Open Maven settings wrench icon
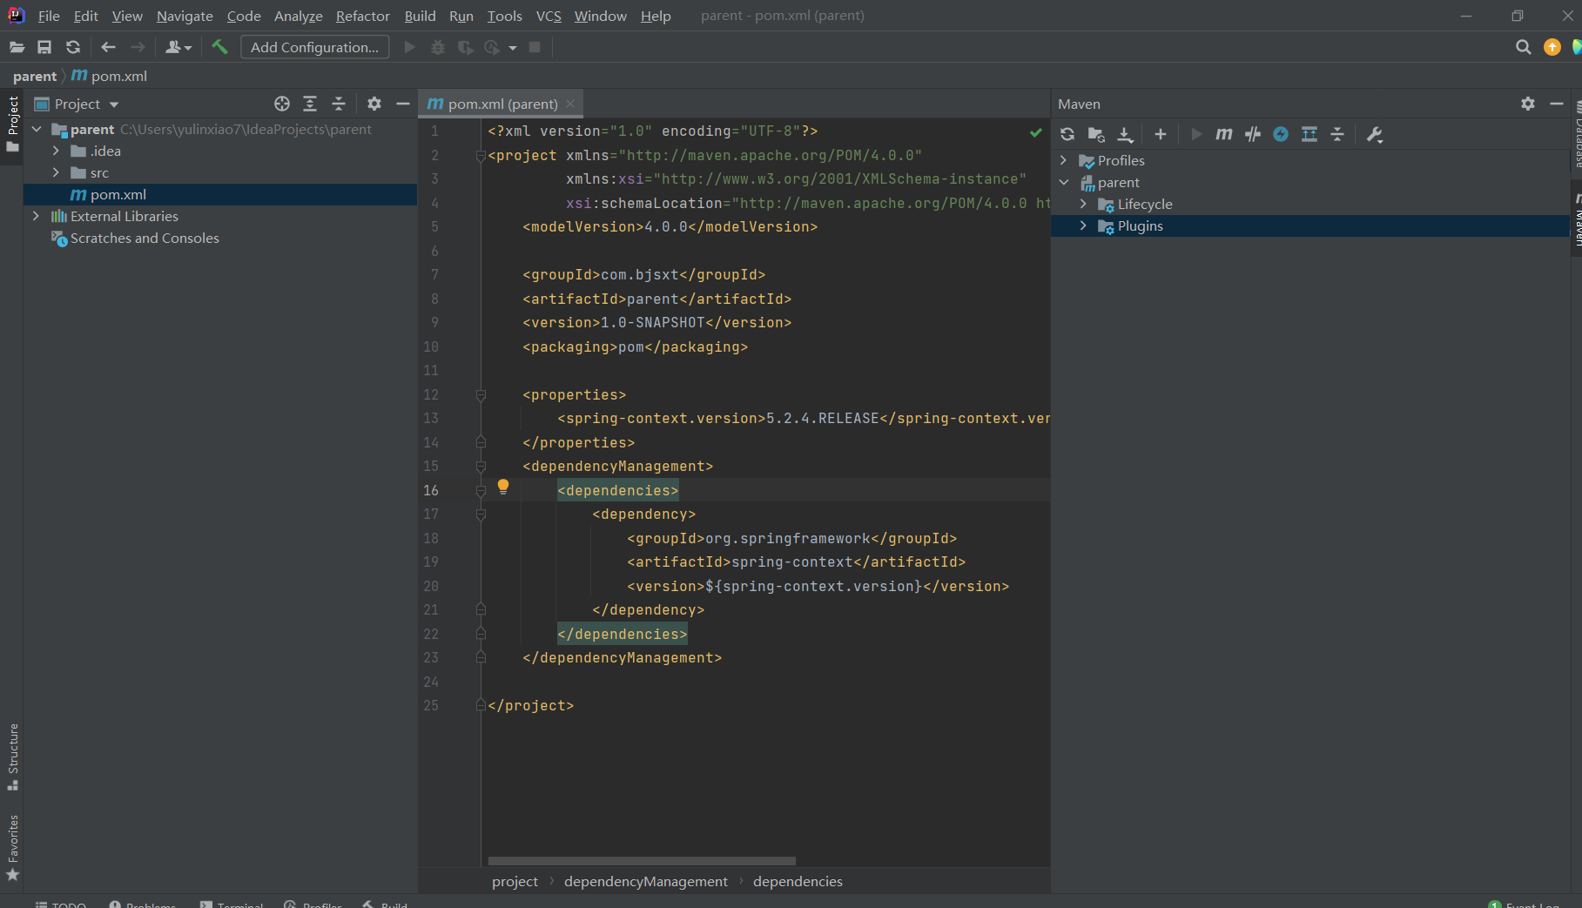Image resolution: width=1582 pixels, height=908 pixels. (x=1374, y=134)
